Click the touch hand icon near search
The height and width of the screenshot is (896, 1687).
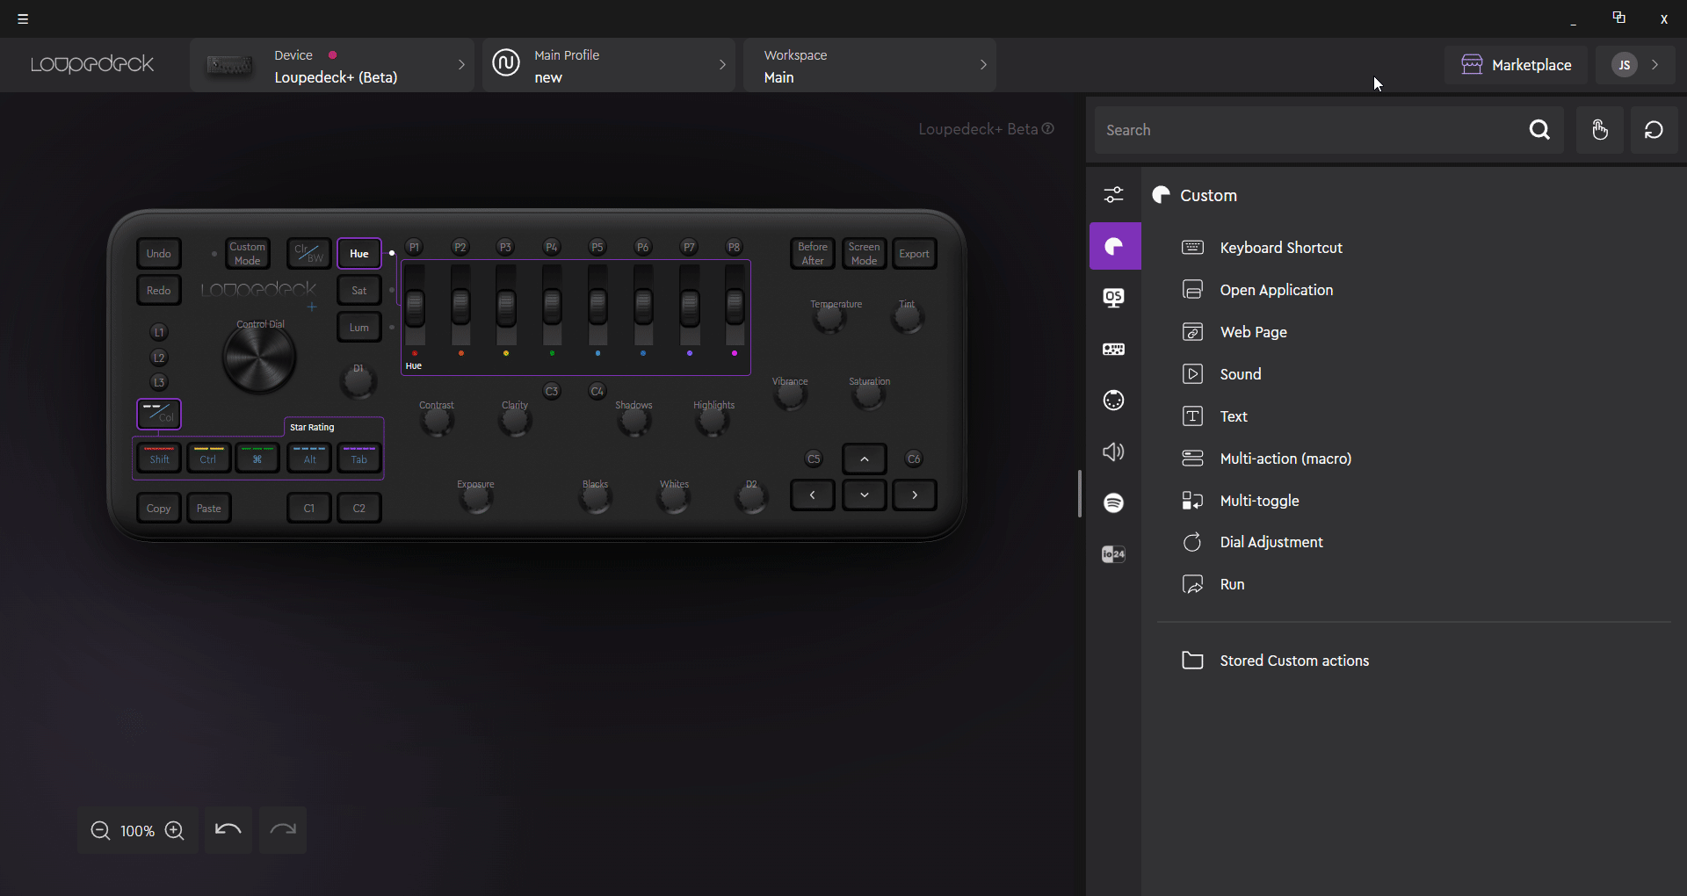(x=1599, y=130)
